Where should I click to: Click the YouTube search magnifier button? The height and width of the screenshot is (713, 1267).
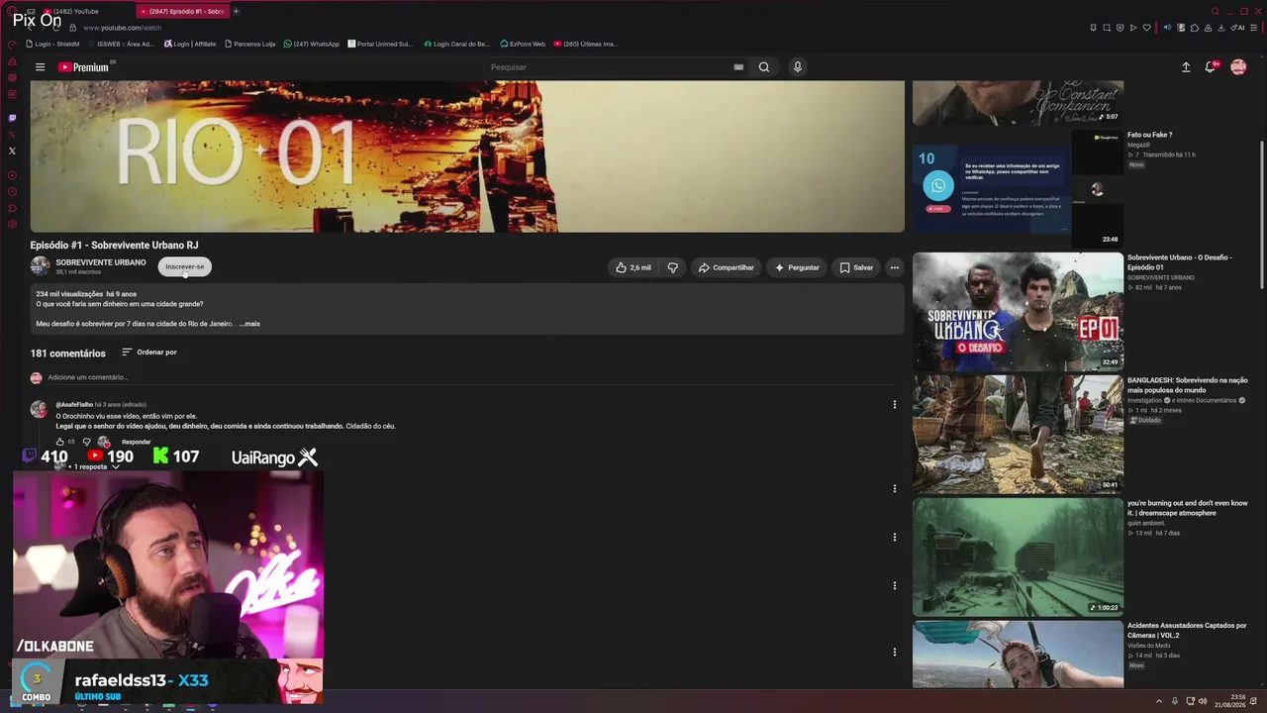pos(764,67)
